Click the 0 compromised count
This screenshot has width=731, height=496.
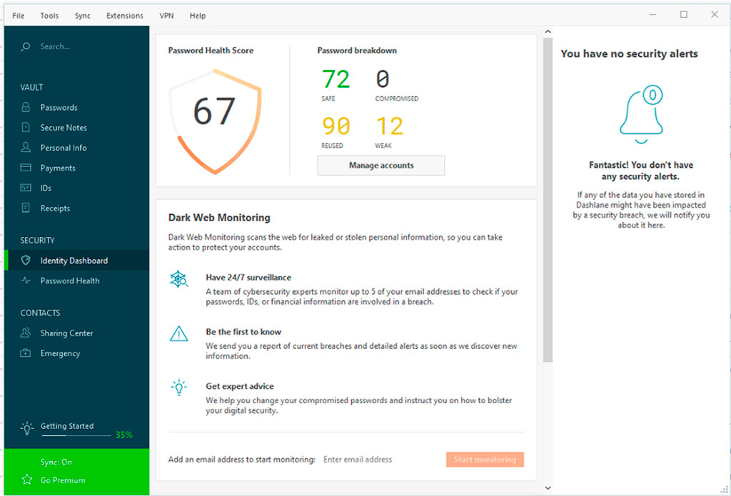(x=383, y=79)
